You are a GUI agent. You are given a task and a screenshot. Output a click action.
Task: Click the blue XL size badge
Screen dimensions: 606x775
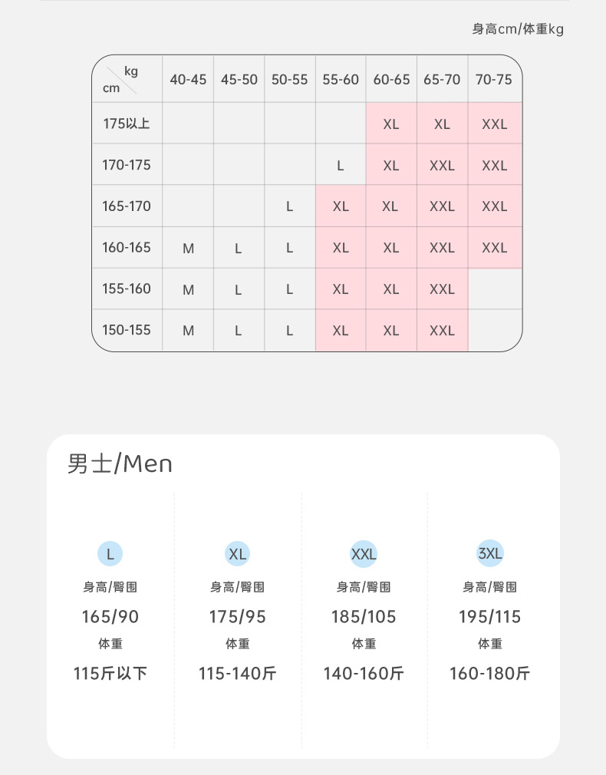click(x=237, y=553)
